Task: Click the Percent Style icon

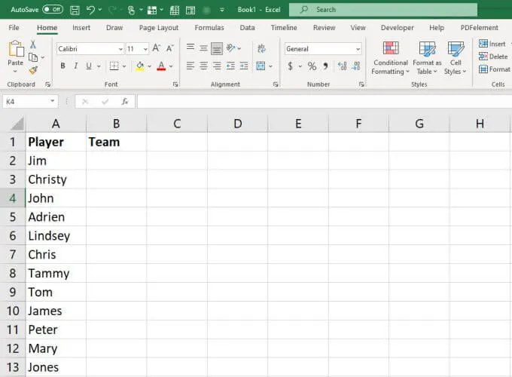Action: tap(311, 66)
